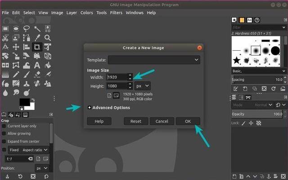Click the Help button in the dialog
The width and height of the screenshot is (288, 180).
(x=99, y=121)
